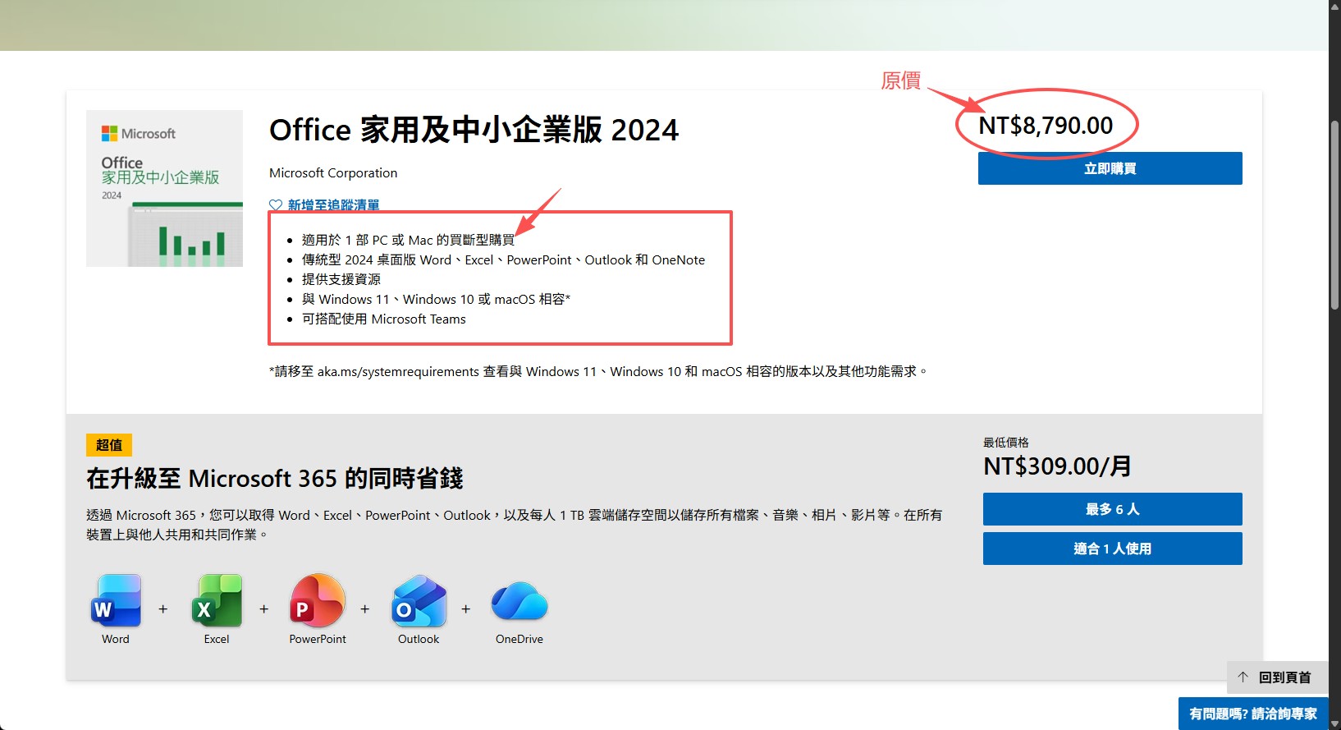Image resolution: width=1341 pixels, height=730 pixels.
Task: Click the NT$309.00/月 price text
Action: tap(1057, 466)
